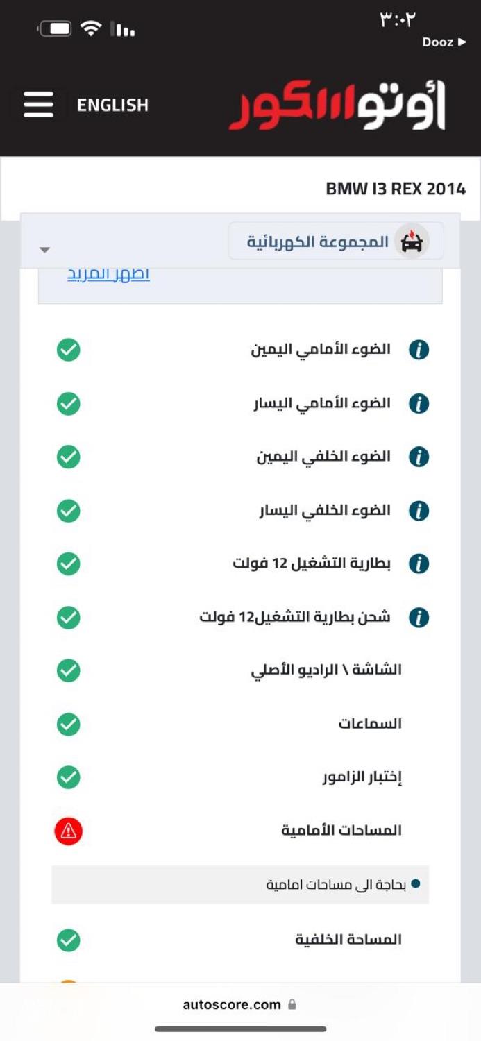
Task: Click the car icon beside المجموعة الكهربائية
Action: pos(412,242)
